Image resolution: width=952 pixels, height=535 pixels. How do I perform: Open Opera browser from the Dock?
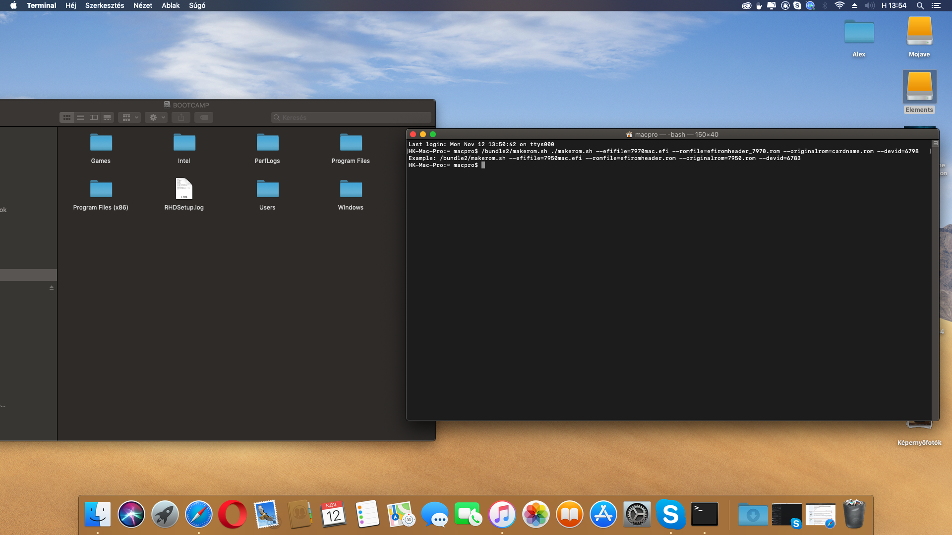[x=233, y=514]
